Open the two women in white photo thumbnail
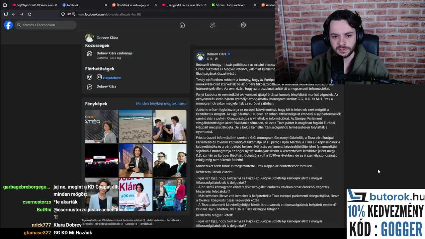Screen dimensions: 425x239 tap(170, 126)
